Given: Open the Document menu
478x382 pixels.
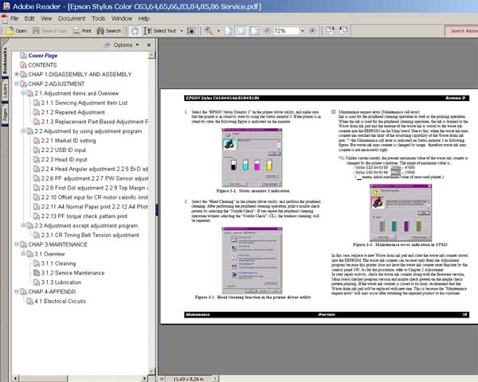Looking at the screenshot, I should point(72,18).
